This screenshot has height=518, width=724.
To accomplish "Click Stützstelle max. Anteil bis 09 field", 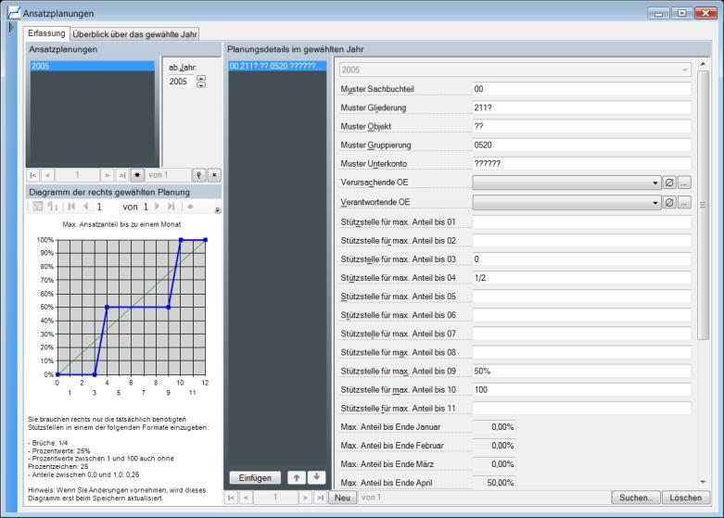I will point(582,372).
